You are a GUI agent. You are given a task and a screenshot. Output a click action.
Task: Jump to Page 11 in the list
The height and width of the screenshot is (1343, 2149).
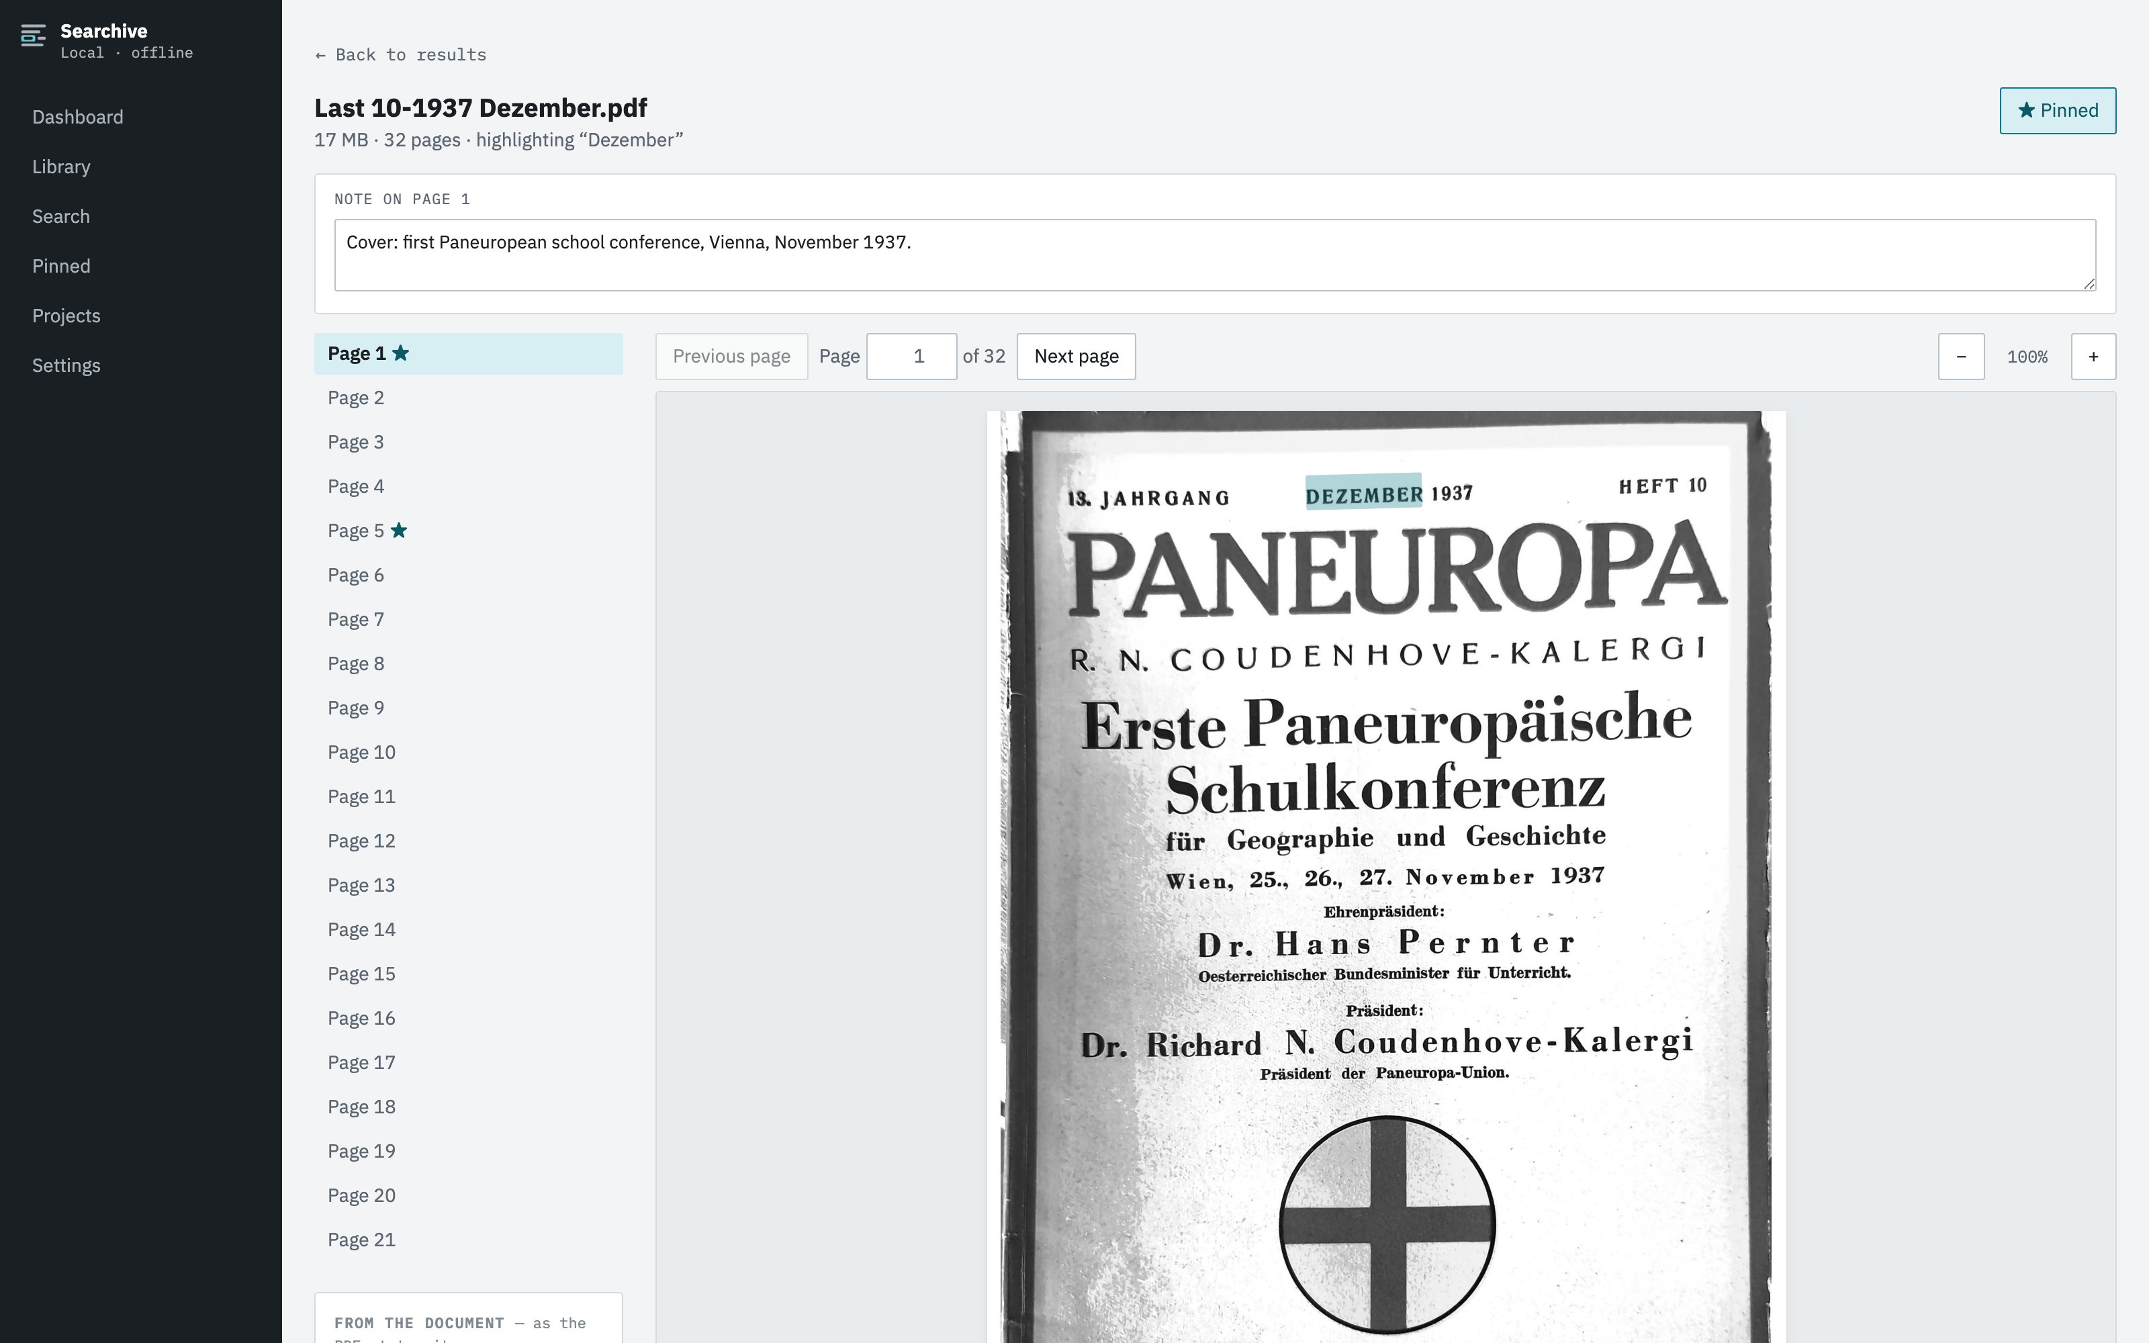point(468,797)
